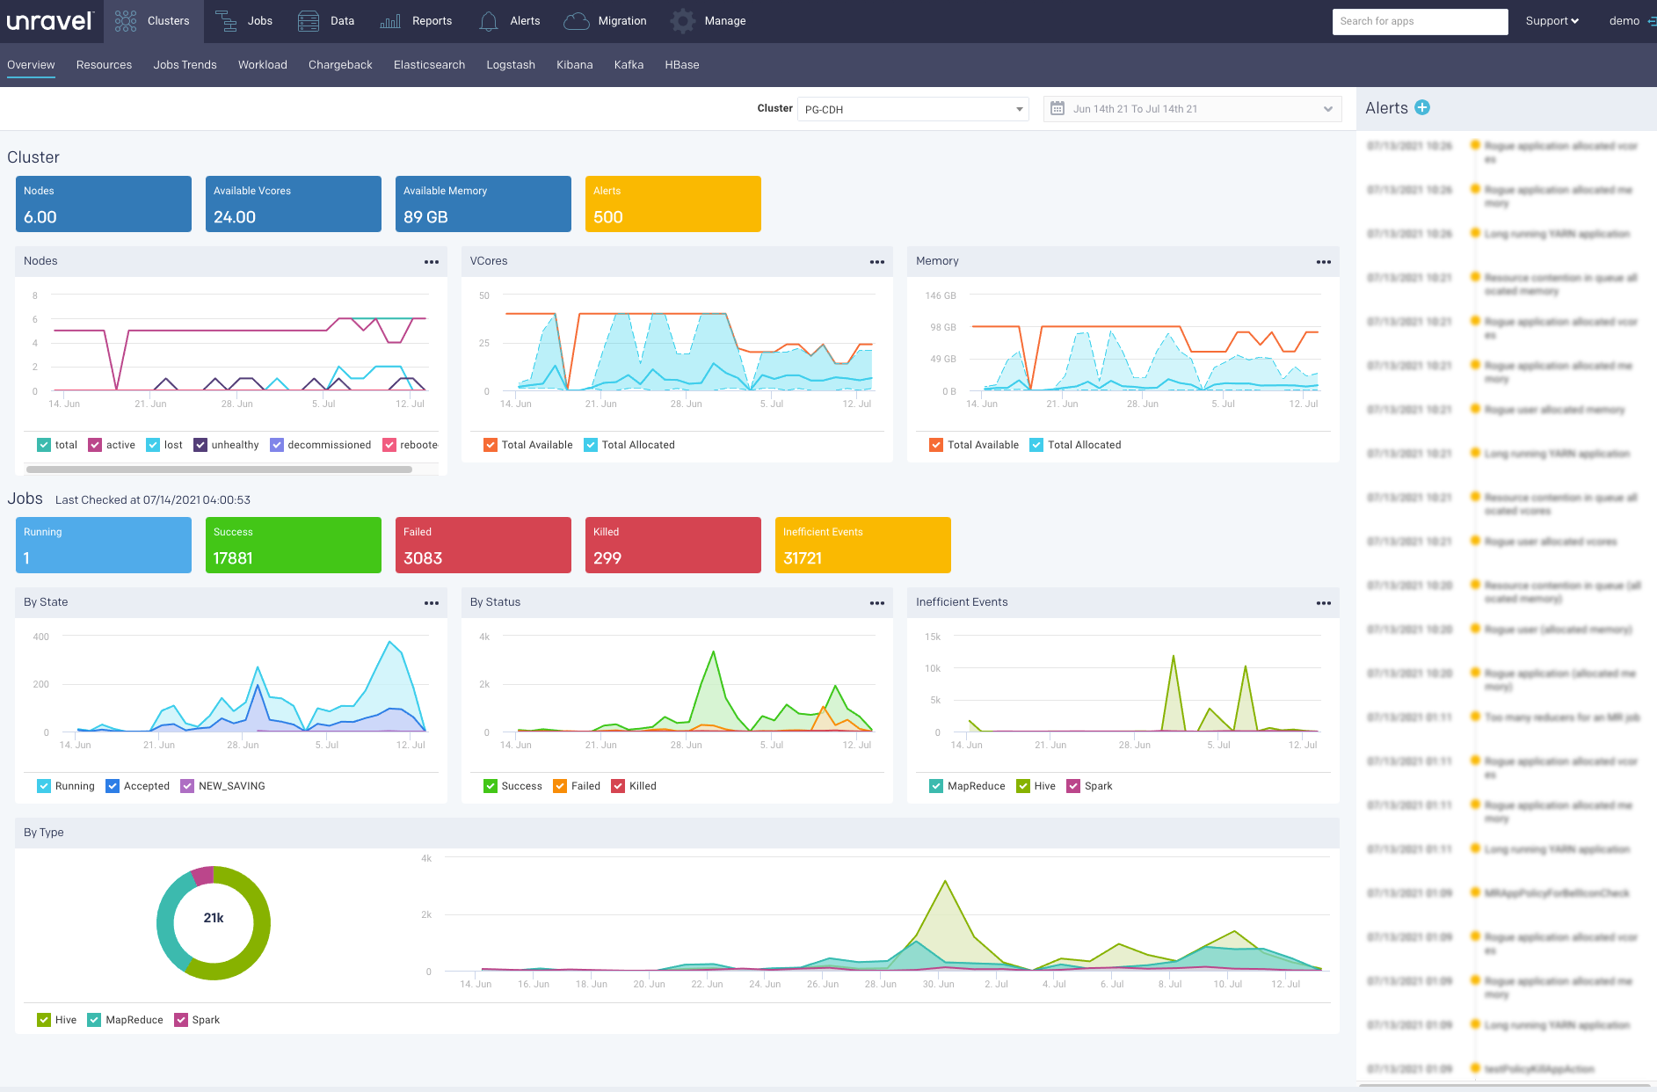1657x1092 pixels.
Task: Open the HBase tab
Action: click(681, 65)
